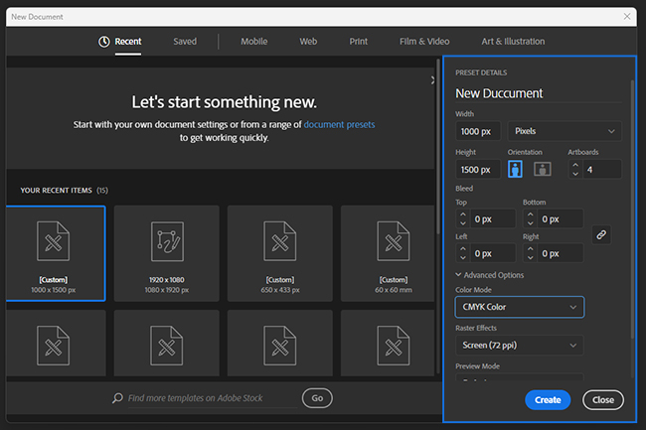This screenshot has height=430, width=646.
Task: Open the Film & Video tab
Action: click(x=424, y=42)
